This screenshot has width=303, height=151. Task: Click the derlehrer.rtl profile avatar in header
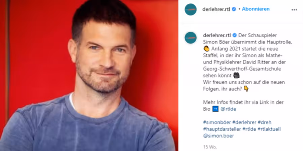pyautogui.click(x=191, y=9)
